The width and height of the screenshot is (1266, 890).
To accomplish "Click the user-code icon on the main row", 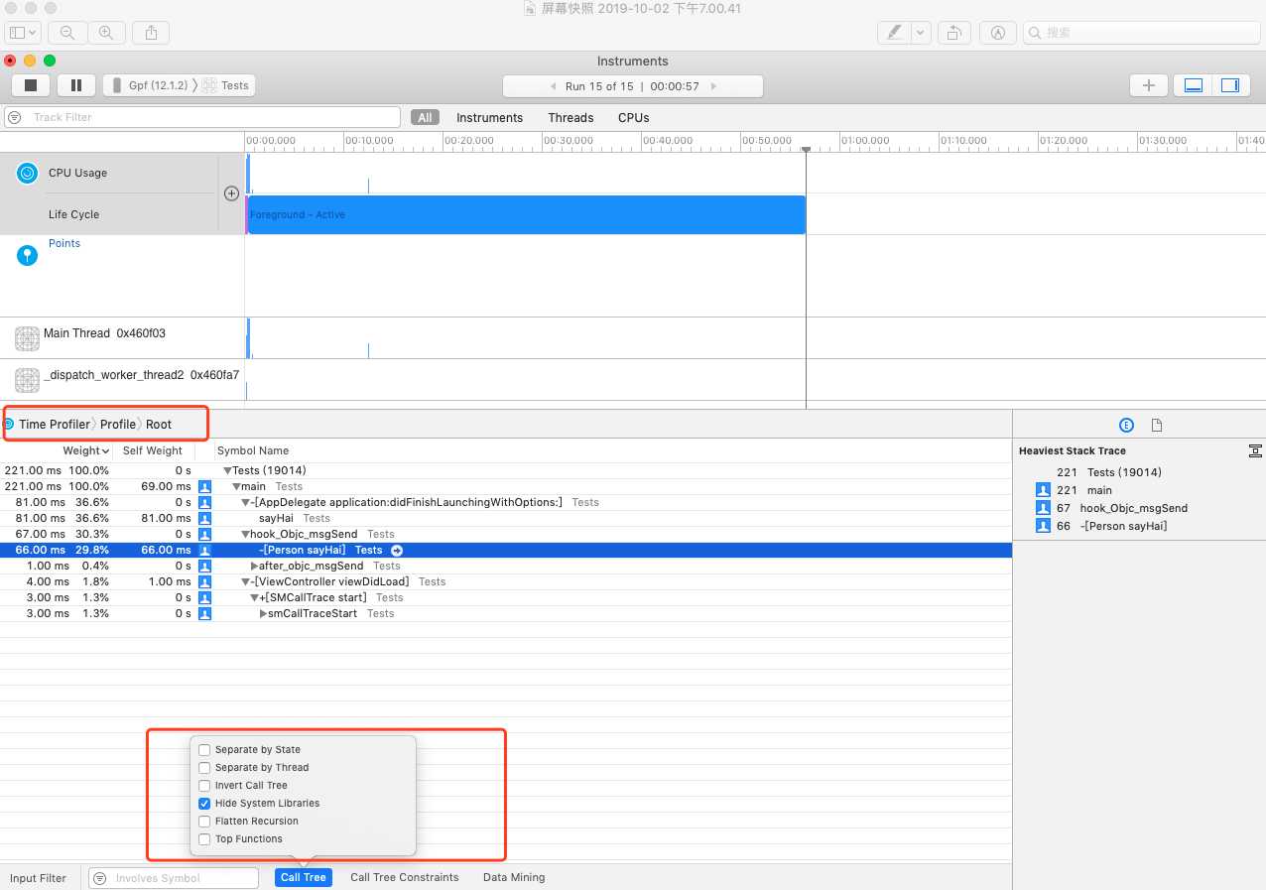I will click(x=204, y=486).
